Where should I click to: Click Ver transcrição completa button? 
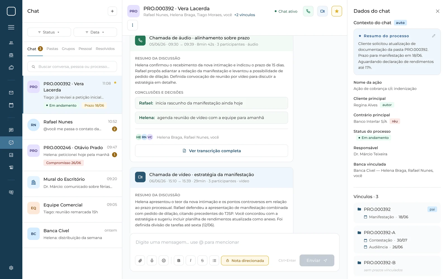coord(211,151)
